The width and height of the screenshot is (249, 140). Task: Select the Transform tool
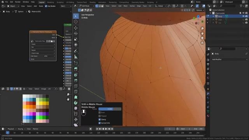76,45
